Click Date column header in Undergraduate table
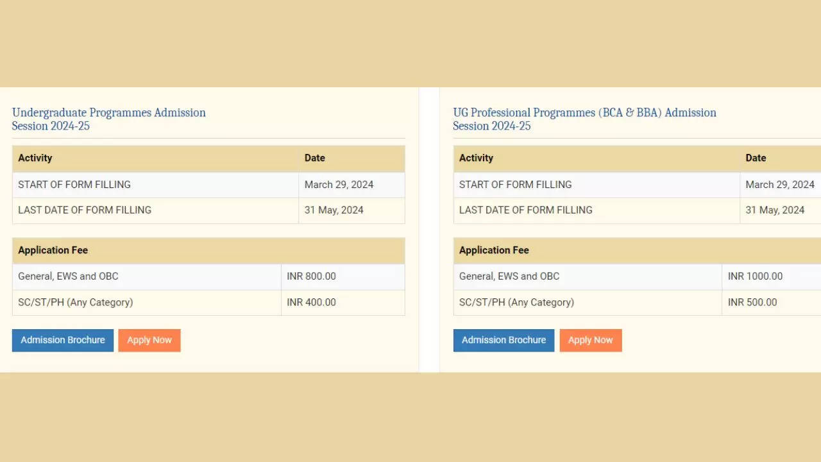 pos(315,158)
